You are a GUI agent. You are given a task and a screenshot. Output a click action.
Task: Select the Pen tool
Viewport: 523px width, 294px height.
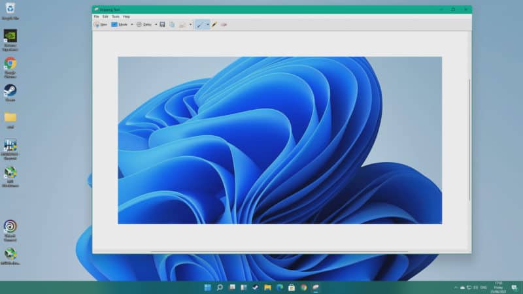click(200, 25)
